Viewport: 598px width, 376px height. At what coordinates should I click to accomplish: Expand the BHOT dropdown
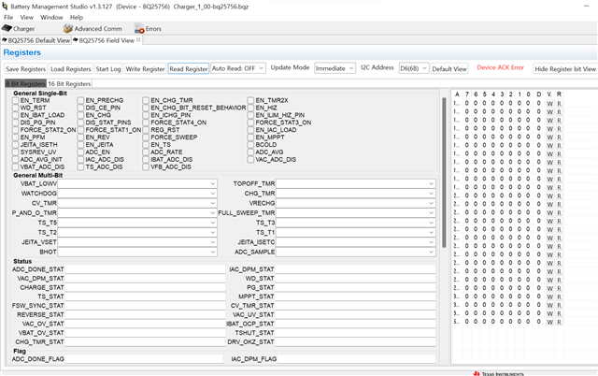(x=137, y=252)
